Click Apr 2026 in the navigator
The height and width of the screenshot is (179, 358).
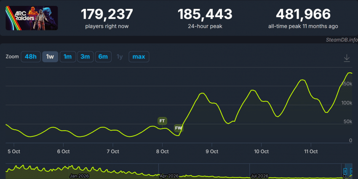[169, 176]
